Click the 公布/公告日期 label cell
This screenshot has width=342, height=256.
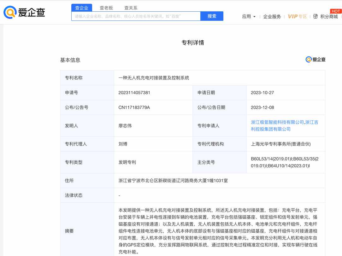coord(219,108)
